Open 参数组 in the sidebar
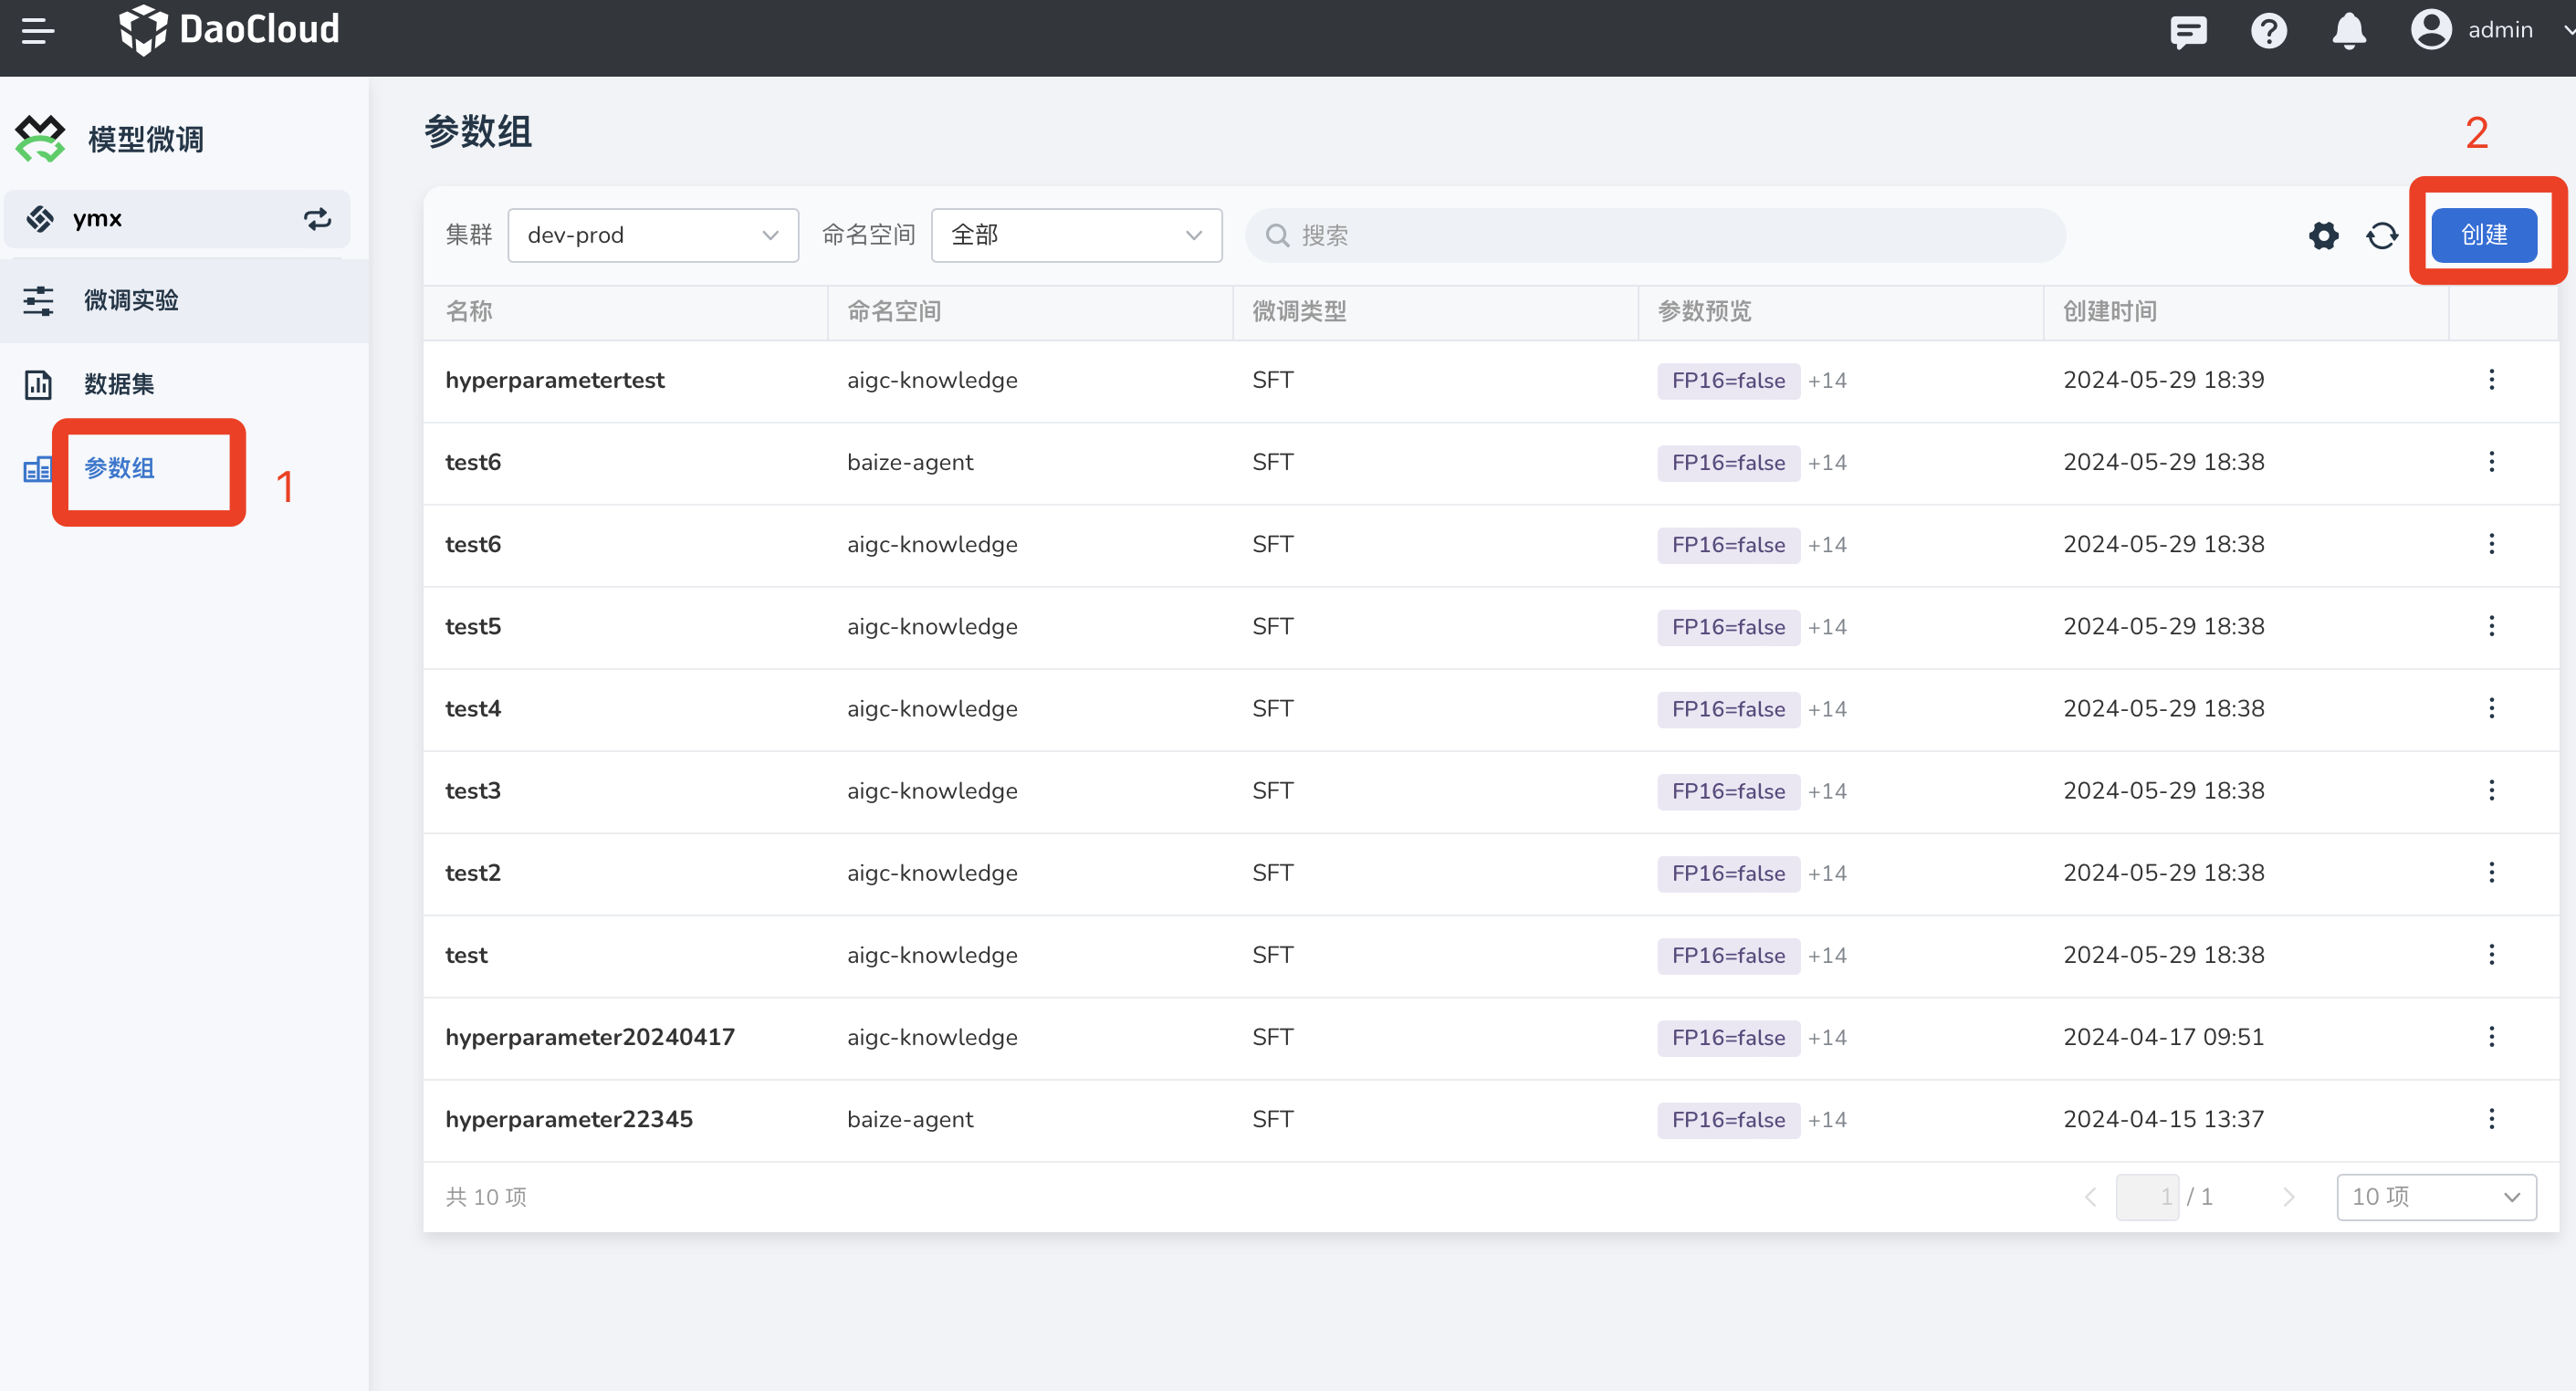 tap(119, 468)
